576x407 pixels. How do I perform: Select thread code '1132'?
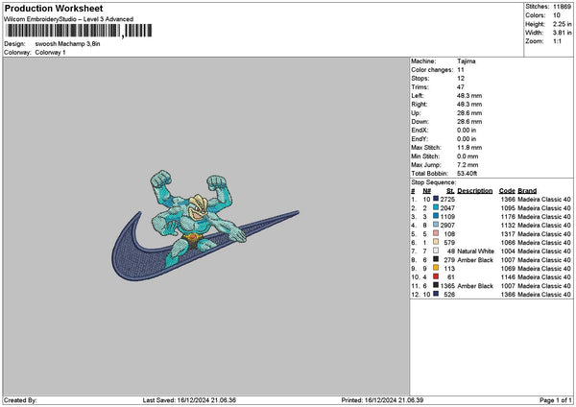[508, 226]
